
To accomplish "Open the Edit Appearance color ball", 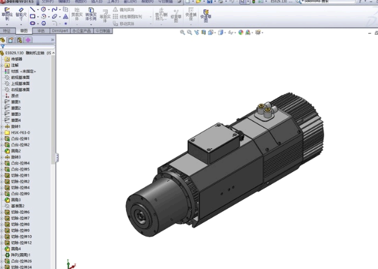I will pos(240,33).
